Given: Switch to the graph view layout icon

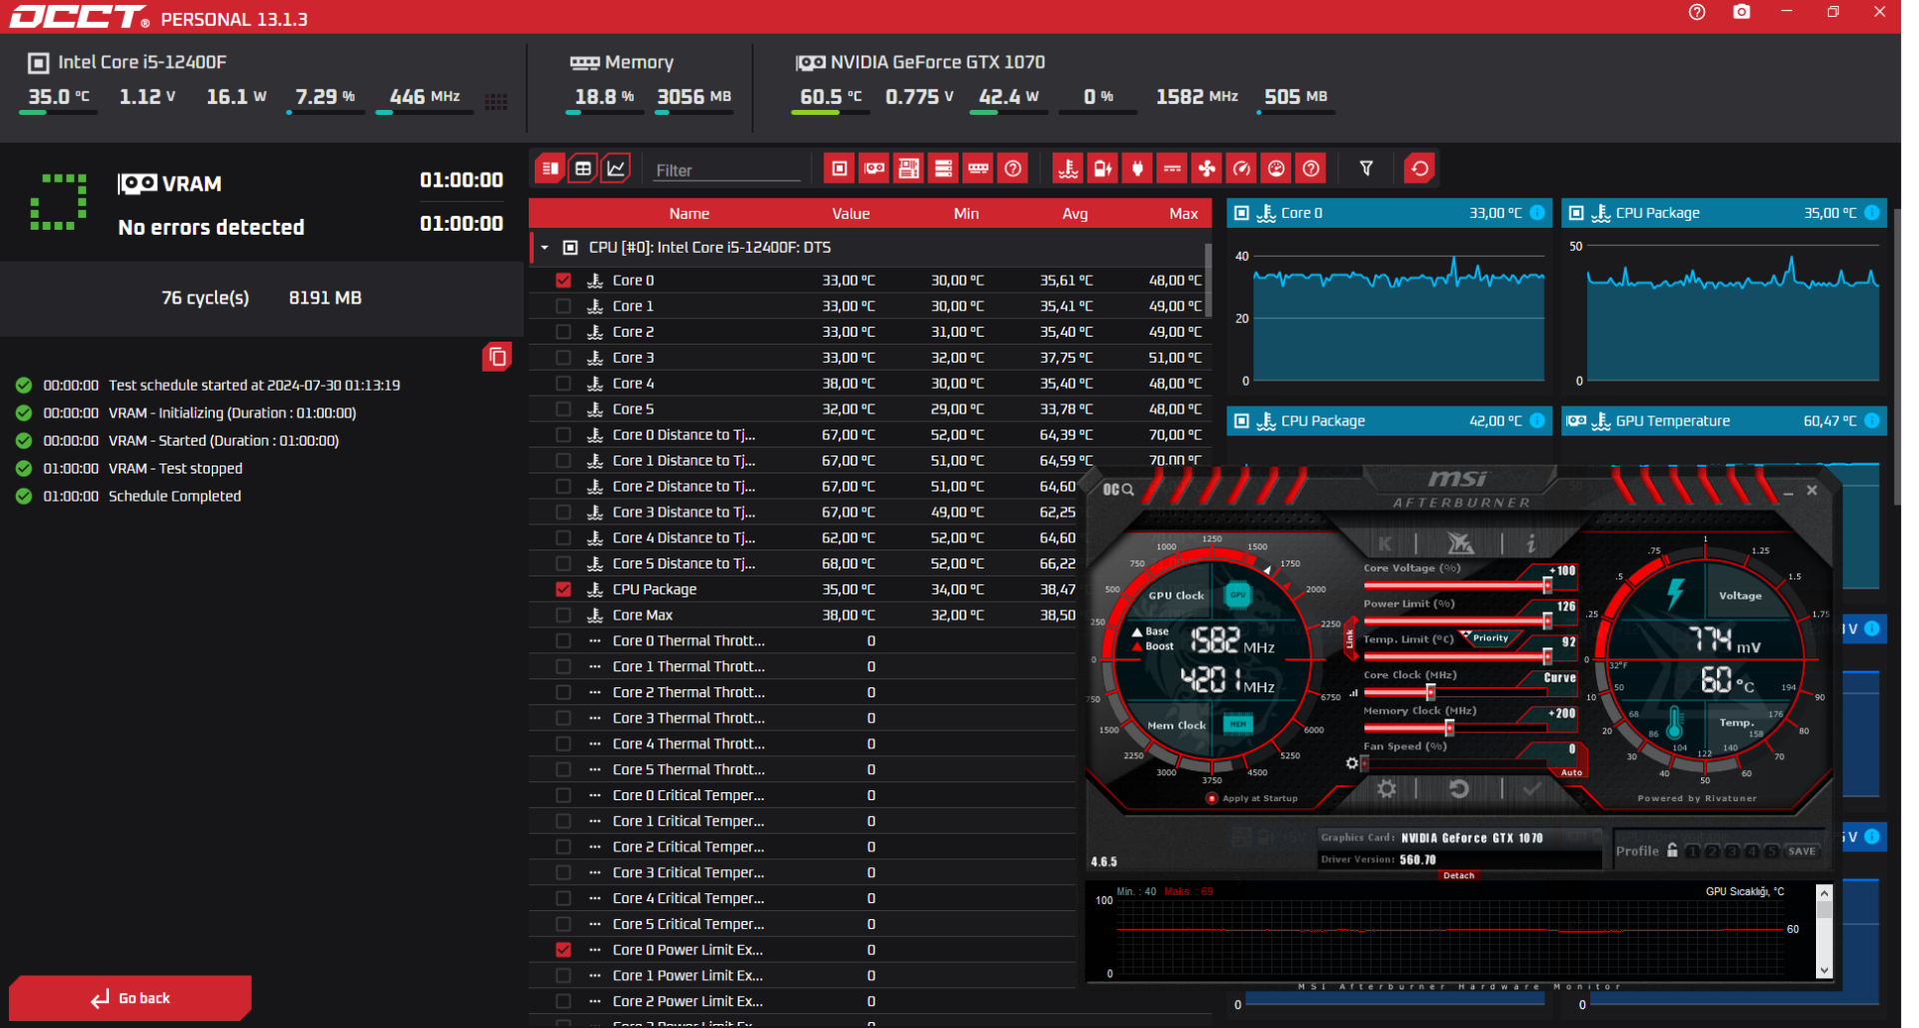Looking at the screenshot, I should click(617, 169).
